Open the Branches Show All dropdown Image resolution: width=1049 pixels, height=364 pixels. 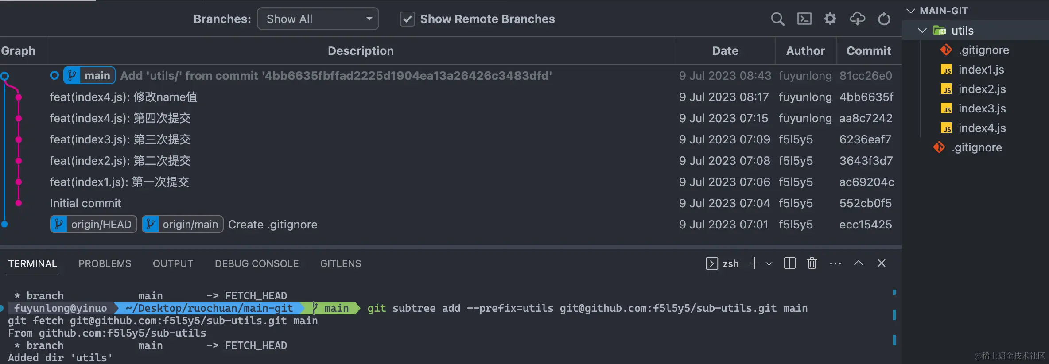318,19
